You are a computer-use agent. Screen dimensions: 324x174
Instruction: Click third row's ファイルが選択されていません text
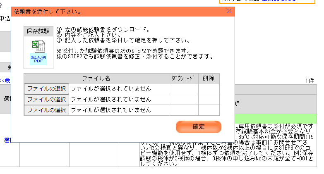click(x=110, y=110)
